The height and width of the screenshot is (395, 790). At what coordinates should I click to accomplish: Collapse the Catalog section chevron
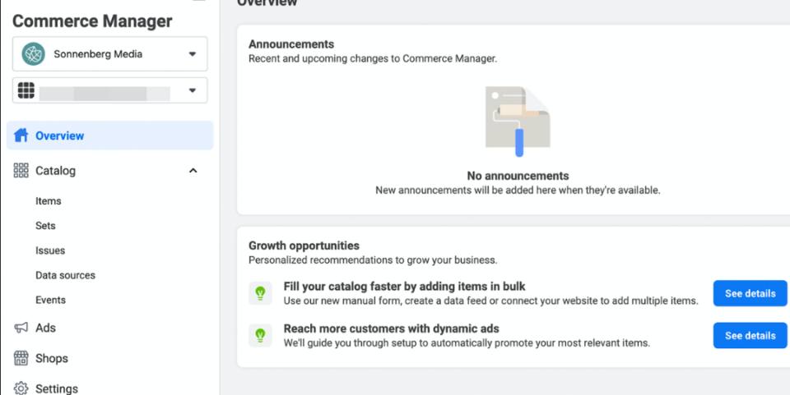tap(193, 170)
